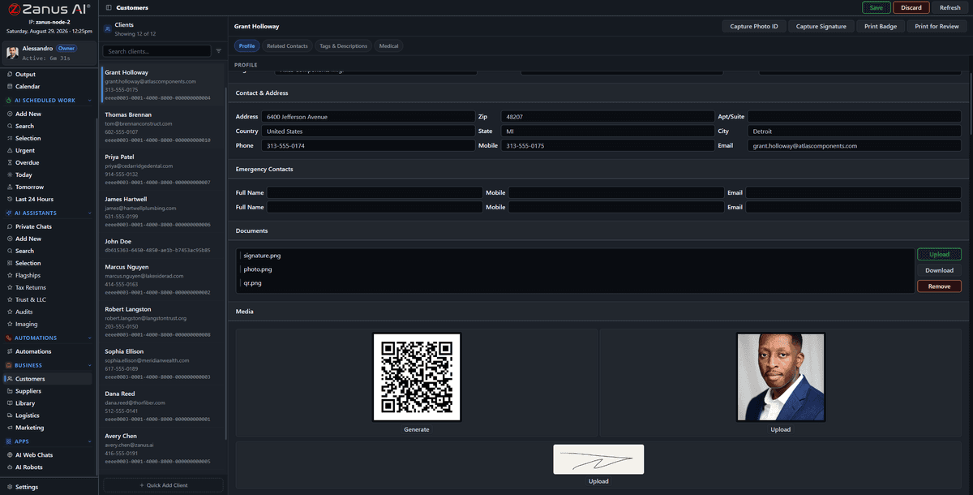Open Last 24 Hours view
Image resolution: width=973 pixels, height=495 pixels.
click(x=34, y=199)
